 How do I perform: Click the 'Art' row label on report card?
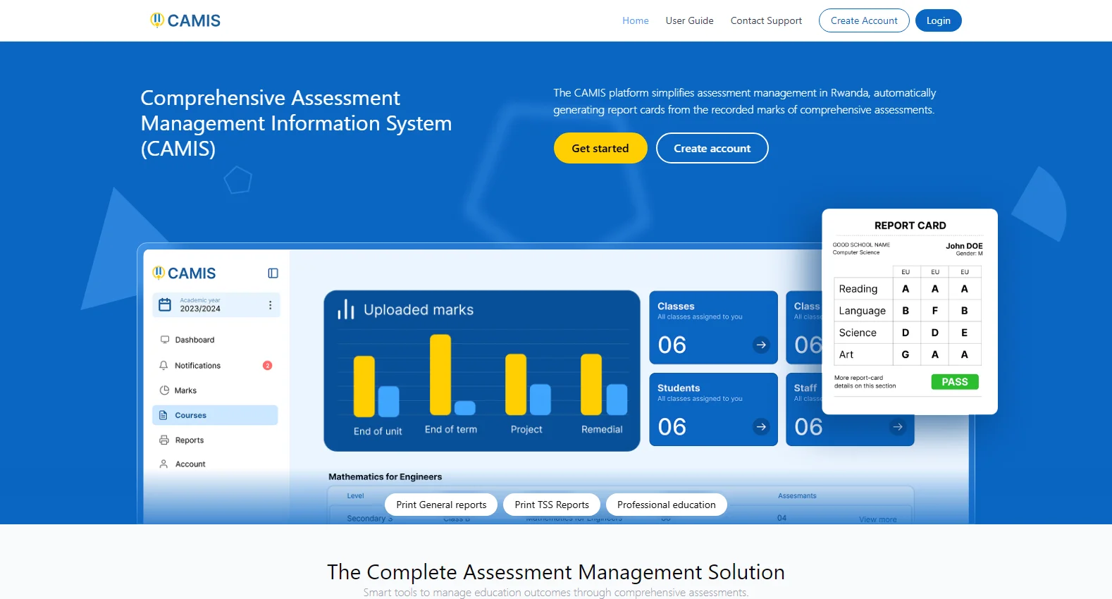click(x=846, y=354)
